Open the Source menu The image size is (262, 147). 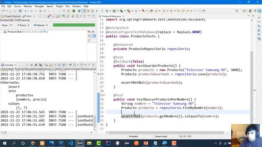click(x=17, y=7)
